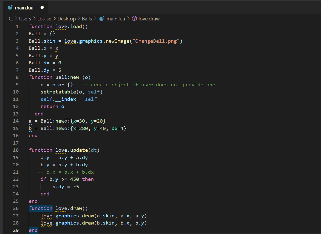This screenshot has height=234, width=321.
Task: Select the main.lua editor tab
Action: click(x=26, y=8)
